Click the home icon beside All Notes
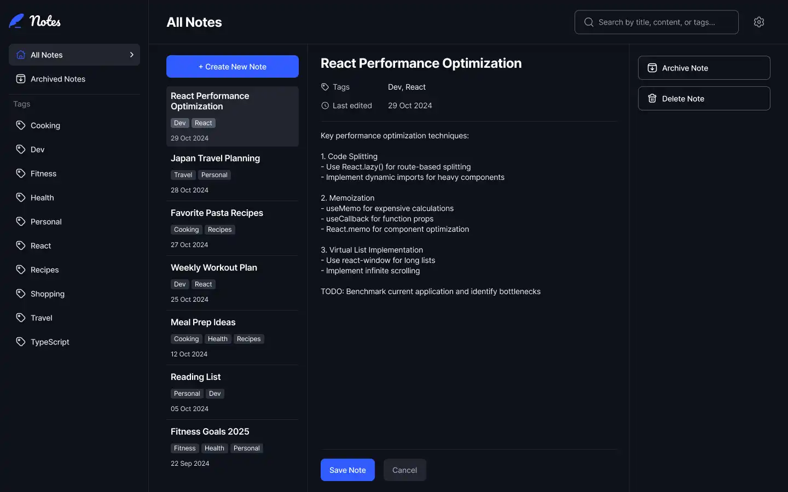 point(21,55)
